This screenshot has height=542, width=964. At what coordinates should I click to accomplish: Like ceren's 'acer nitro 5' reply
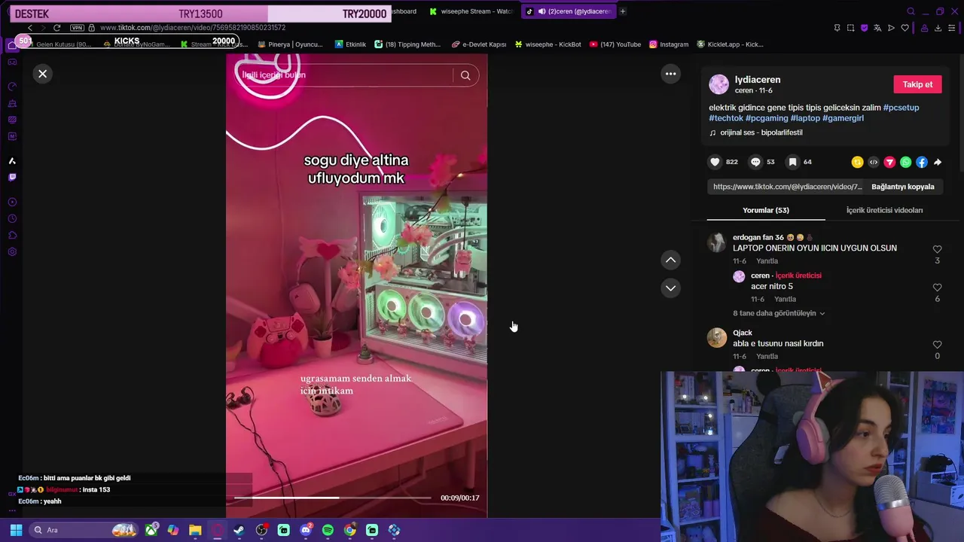(937, 288)
